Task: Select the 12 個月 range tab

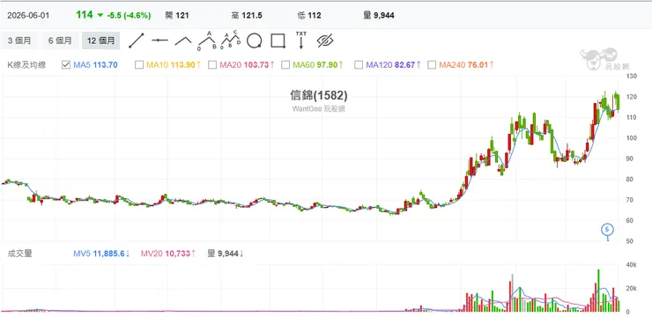Action: tap(101, 41)
